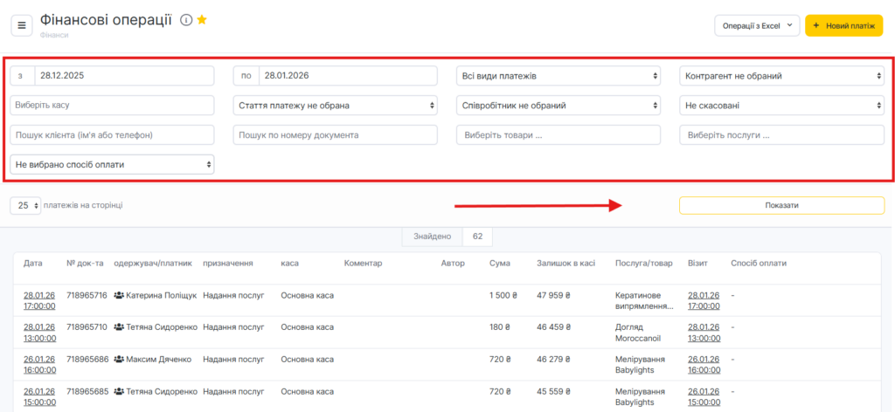Expand the Всі види платежів dropdown
The height and width of the screenshot is (412, 895).
[559, 76]
